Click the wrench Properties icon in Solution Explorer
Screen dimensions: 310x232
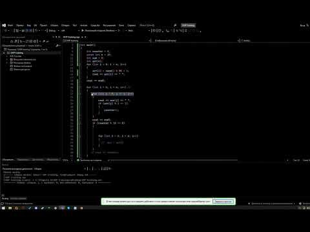click(44, 41)
